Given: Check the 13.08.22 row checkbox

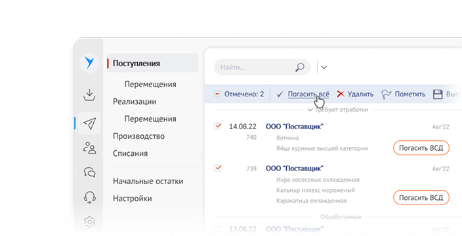Looking at the screenshot, I should 217,229.
